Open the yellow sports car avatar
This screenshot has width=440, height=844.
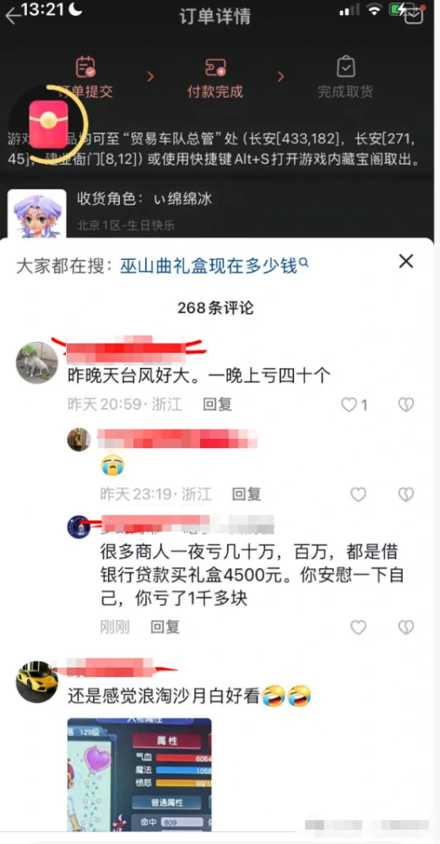(36, 682)
